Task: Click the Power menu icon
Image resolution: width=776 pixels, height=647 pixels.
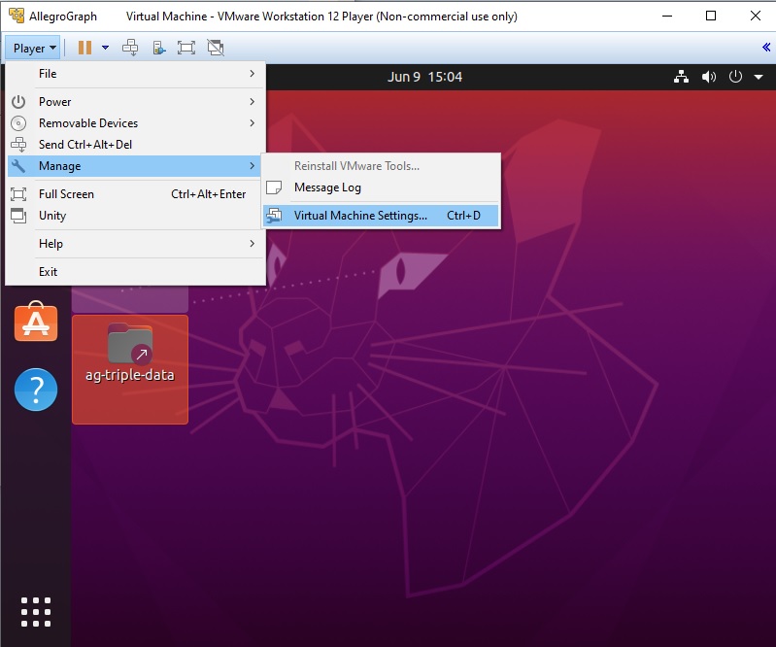Action: pos(18,102)
